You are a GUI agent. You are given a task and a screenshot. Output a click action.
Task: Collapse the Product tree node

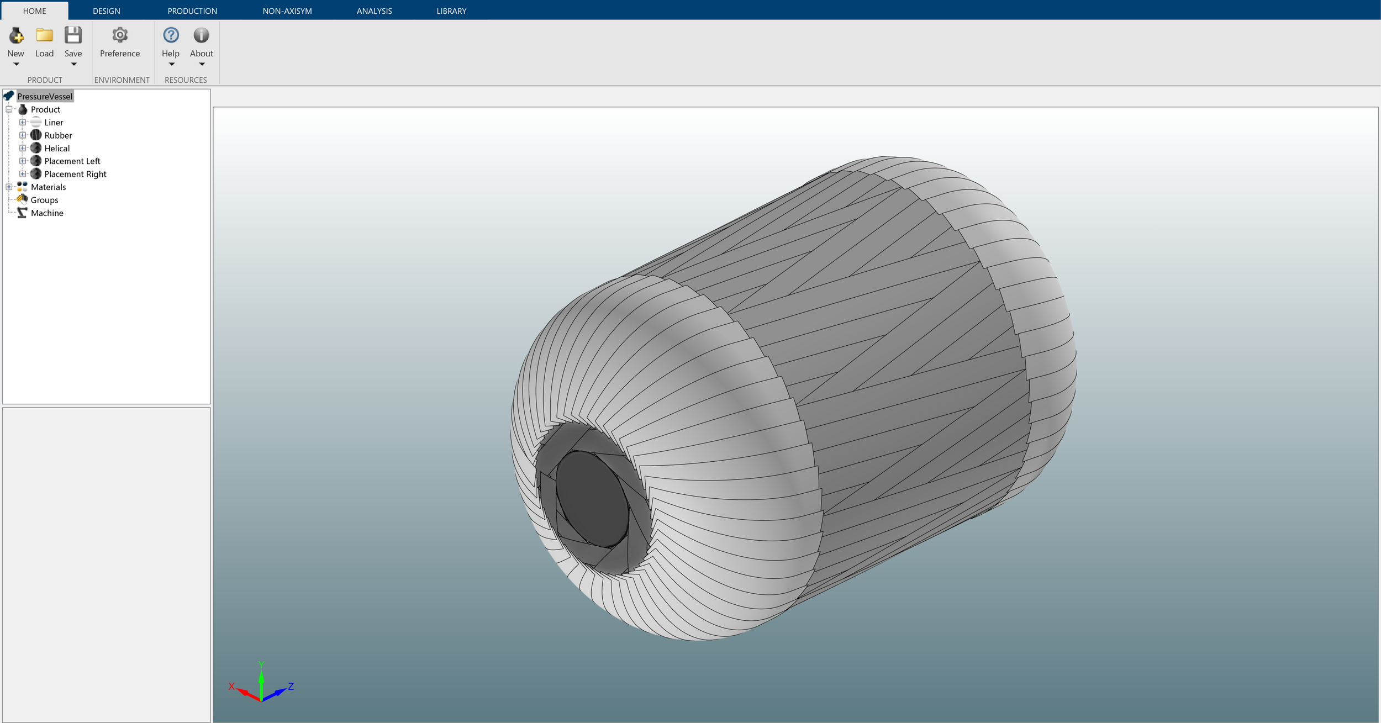point(9,109)
